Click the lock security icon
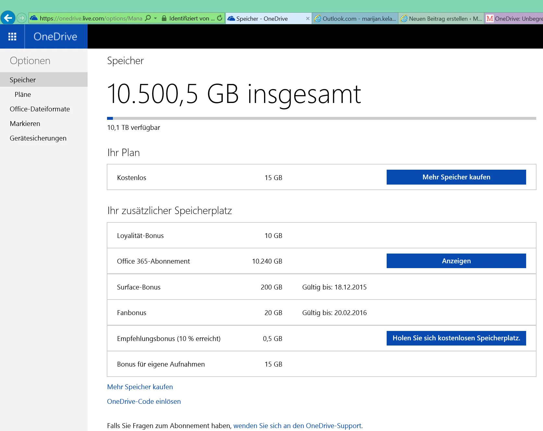The image size is (543, 431). click(164, 18)
